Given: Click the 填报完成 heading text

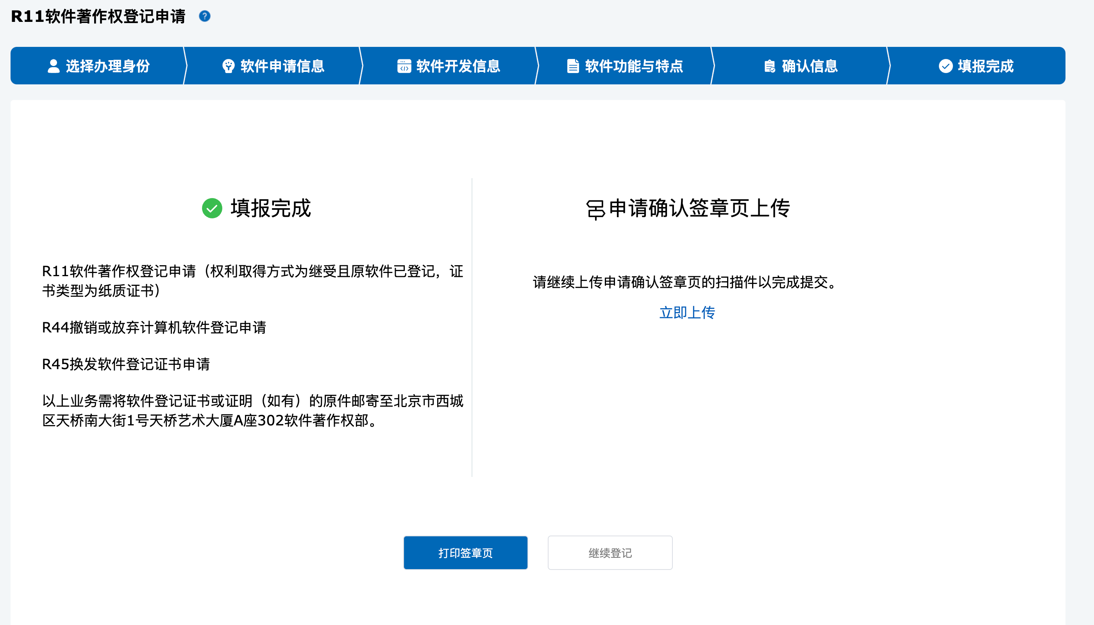Looking at the screenshot, I should pyautogui.click(x=270, y=208).
